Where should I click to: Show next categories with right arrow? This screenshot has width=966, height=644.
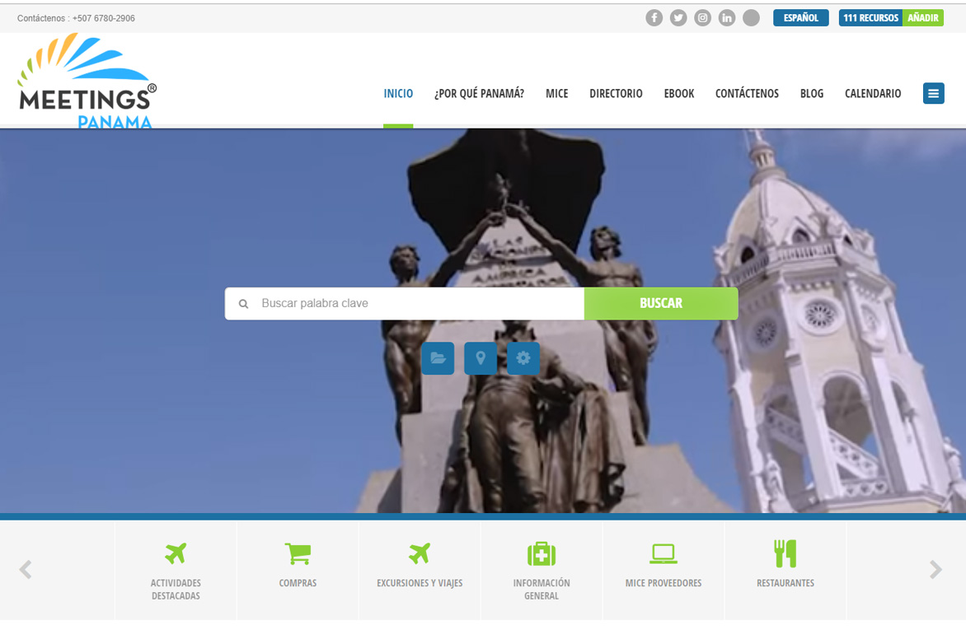tap(936, 570)
